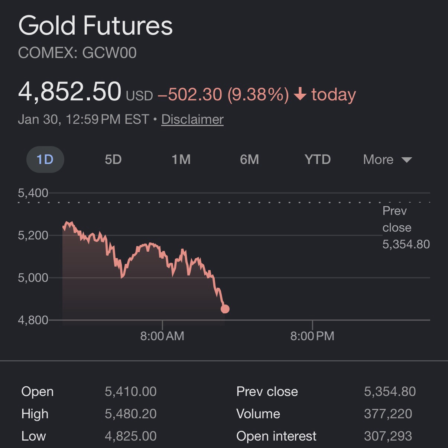
Task: Click the 8:00 PM axis marker
Action: 312,336
